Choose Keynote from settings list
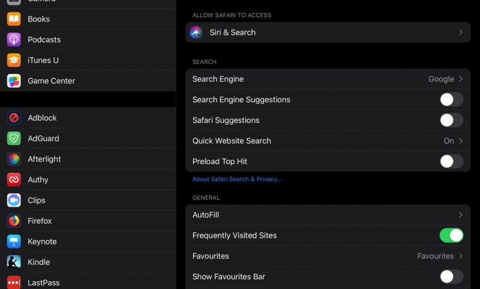This screenshot has width=480, height=289. coord(42,242)
